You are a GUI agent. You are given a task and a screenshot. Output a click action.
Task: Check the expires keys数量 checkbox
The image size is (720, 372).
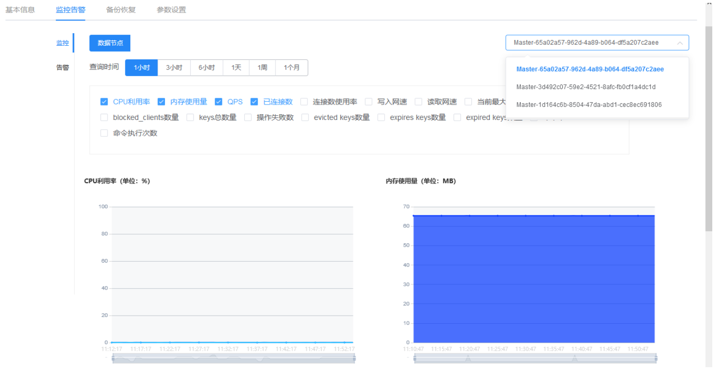pyautogui.click(x=381, y=118)
